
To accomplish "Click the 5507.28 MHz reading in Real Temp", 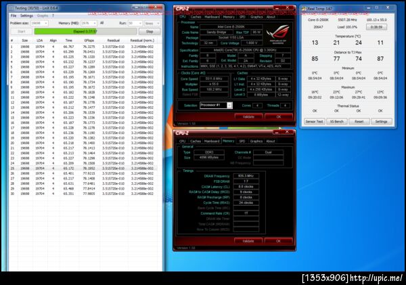I will click(x=348, y=20).
